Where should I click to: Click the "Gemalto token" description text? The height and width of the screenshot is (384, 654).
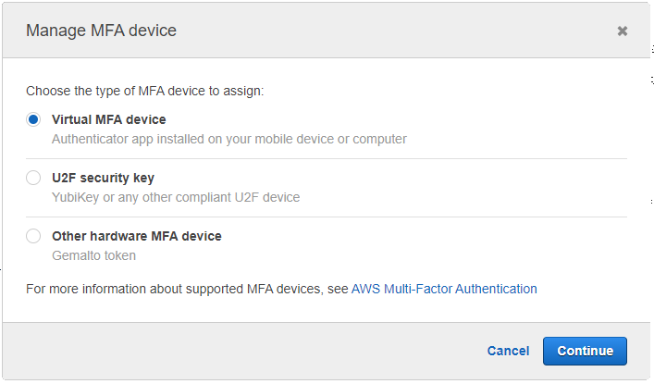[93, 255]
